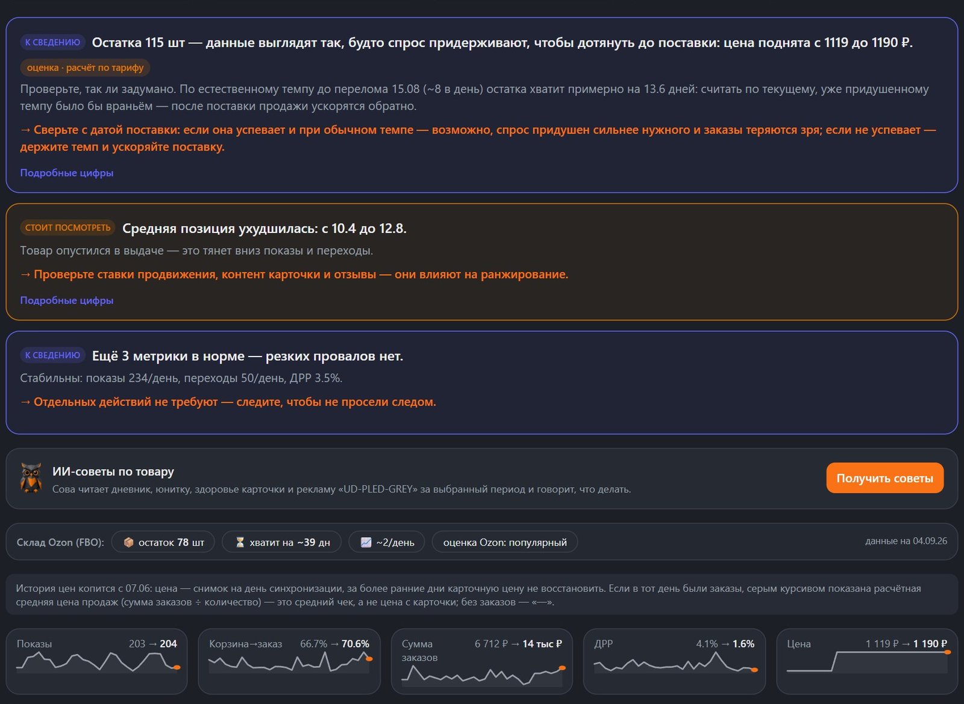Expand Подробные цифры under Средняя позиция card
The image size is (964, 704).
point(67,301)
